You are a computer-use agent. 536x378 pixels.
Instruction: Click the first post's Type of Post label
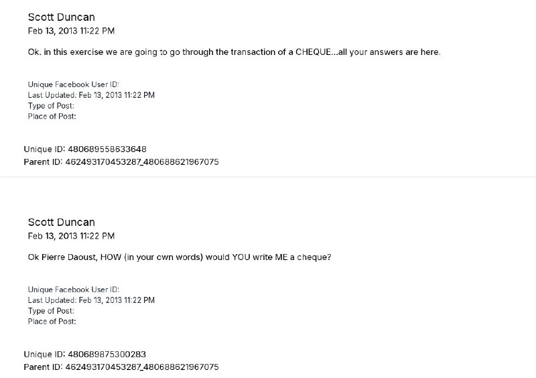(x=51, y=106)
